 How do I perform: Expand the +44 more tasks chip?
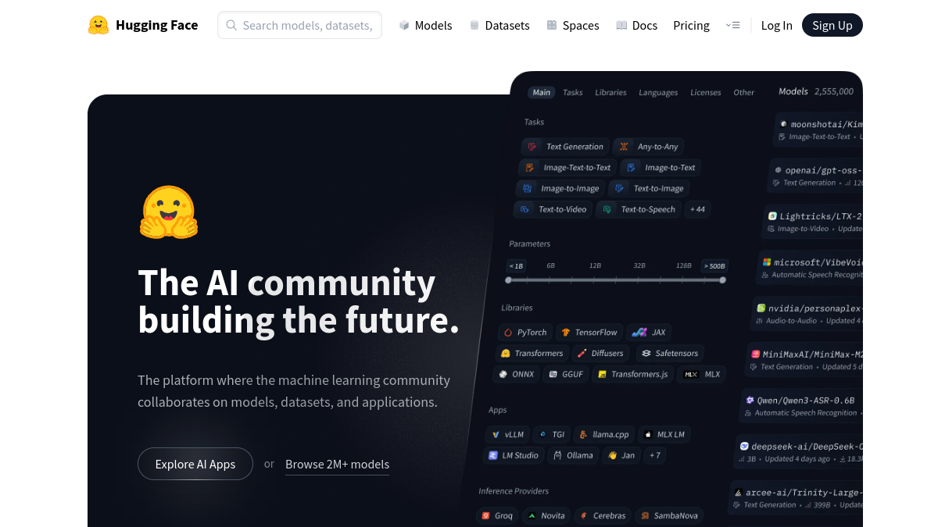click(697, 209)
